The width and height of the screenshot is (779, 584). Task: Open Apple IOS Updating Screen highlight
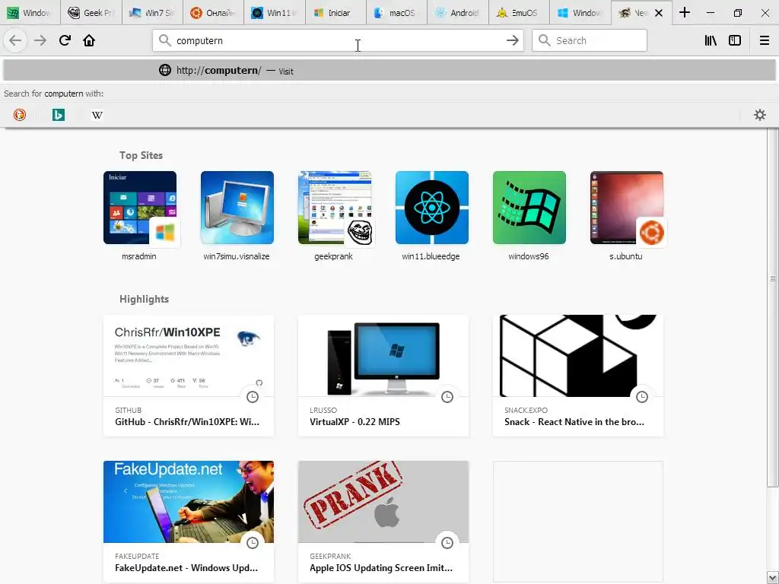coord(383,522)
